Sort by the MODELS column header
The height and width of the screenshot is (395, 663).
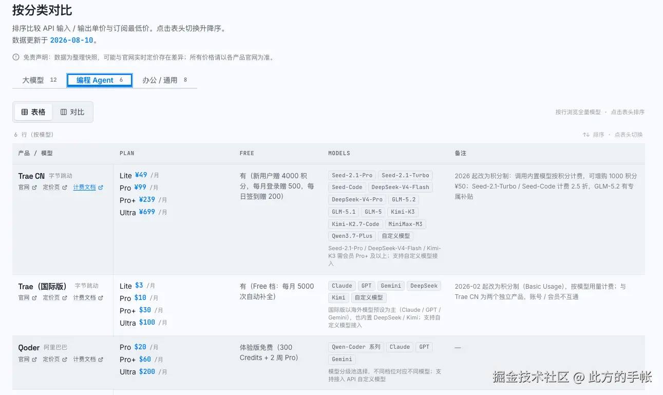click(339, 153)
